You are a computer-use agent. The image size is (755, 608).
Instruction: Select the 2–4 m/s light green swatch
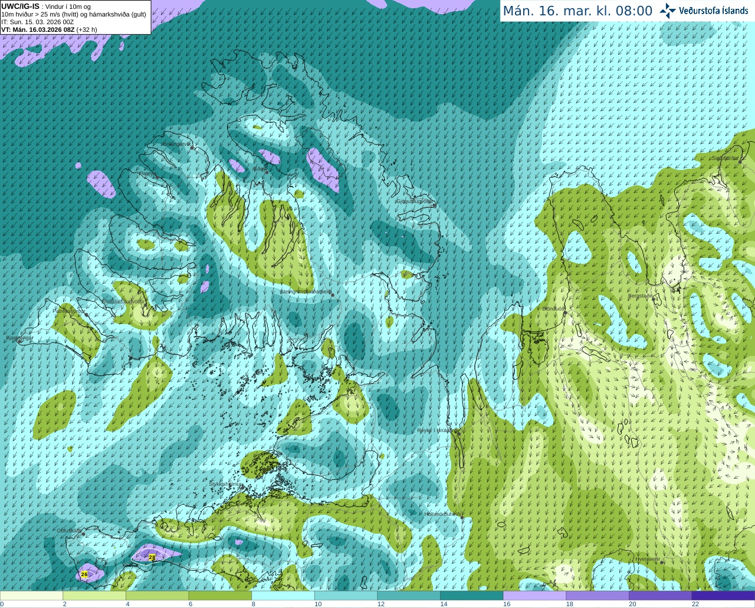[94, 596]
